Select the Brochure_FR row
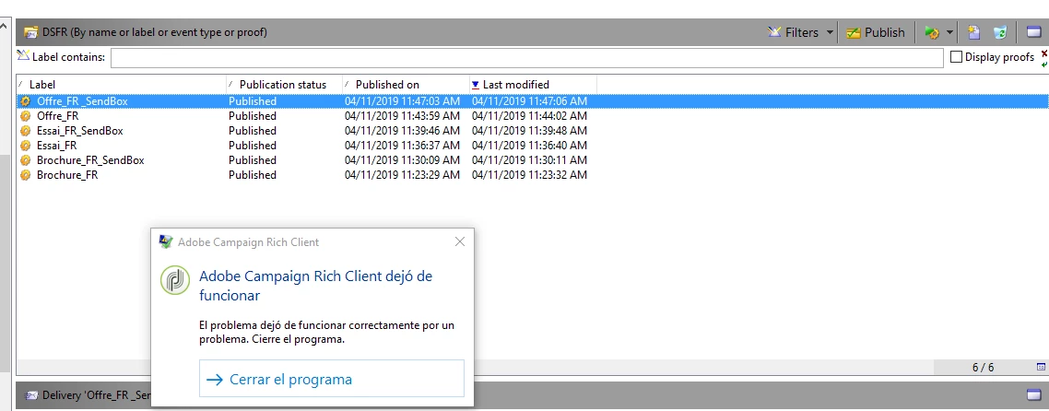1049x411 pixels. pyautogui.click(x=533, y=175)
